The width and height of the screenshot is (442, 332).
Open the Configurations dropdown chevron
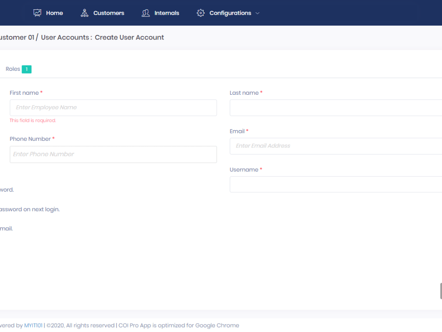click(257, 13)
